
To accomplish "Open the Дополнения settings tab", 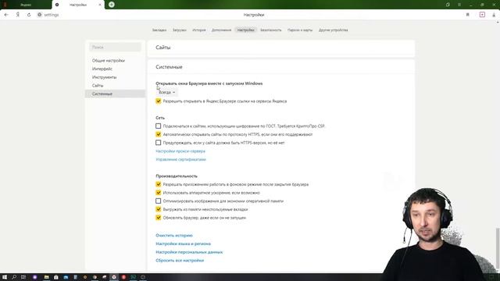I will click(x=221, y=30).
